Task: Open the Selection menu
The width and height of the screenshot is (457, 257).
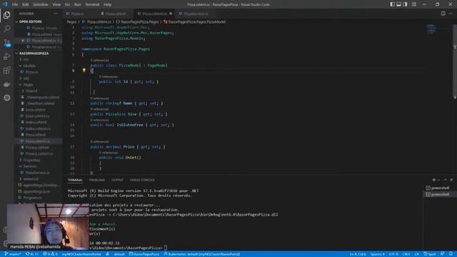Action: pos(41,4)
